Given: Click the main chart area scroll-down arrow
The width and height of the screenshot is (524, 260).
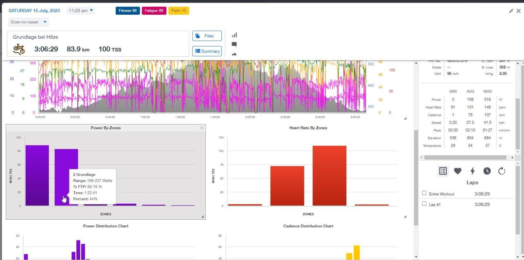Looking at the screenshot, I should tap(416, 257).
